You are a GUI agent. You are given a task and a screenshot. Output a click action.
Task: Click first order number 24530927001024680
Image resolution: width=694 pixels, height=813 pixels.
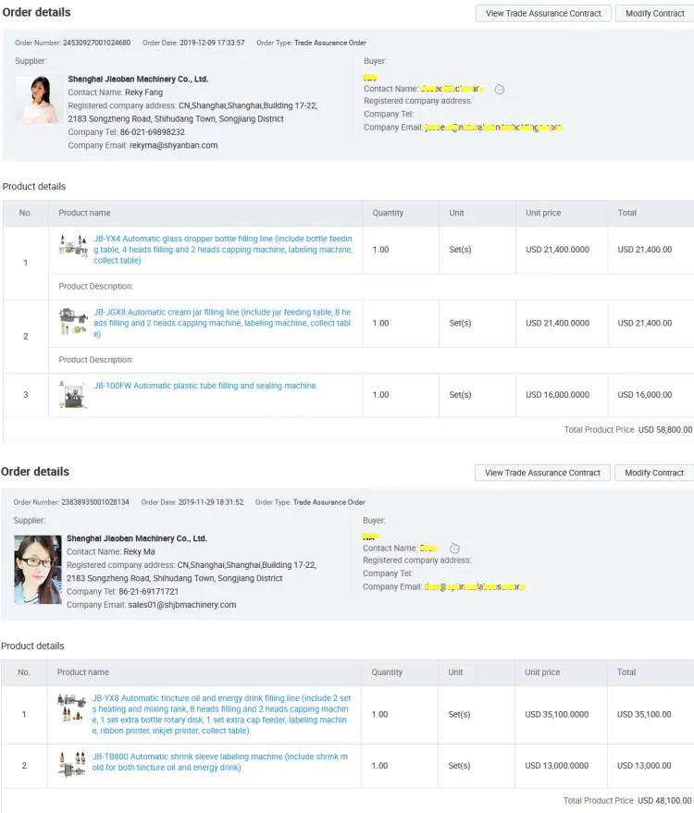(x=96, y=43)
